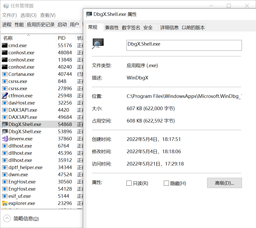256x228 pixels.
Task: Click icon of conhost.exe PID 48084
Action: [x=5, y=53]
